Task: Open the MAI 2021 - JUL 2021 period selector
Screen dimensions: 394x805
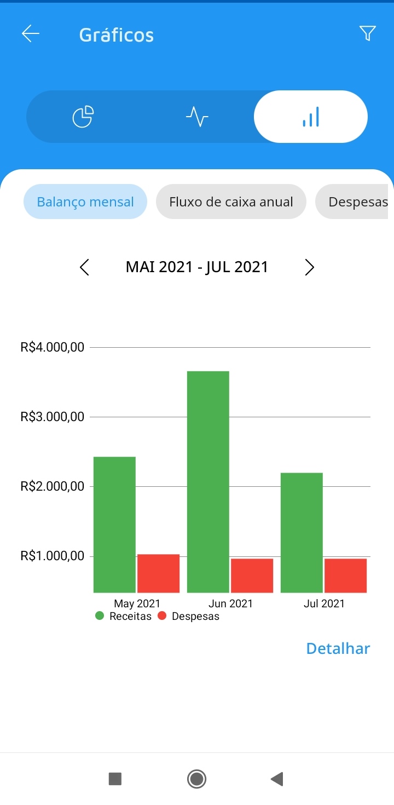Action: (x=197, y=267)
